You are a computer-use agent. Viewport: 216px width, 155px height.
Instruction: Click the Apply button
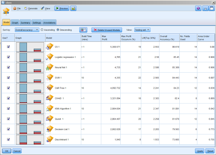tap(200, 151)
